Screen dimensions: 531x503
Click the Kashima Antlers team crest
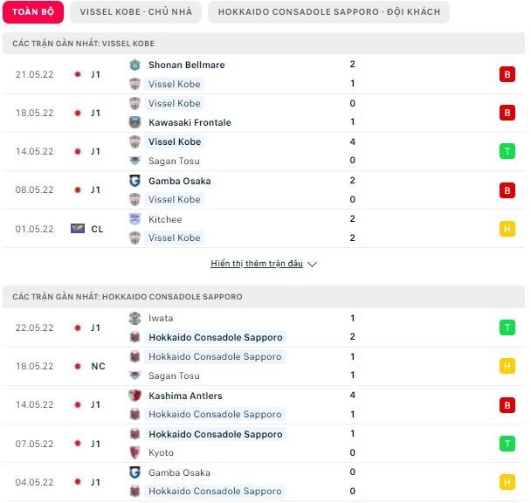(x=134, y=396)
